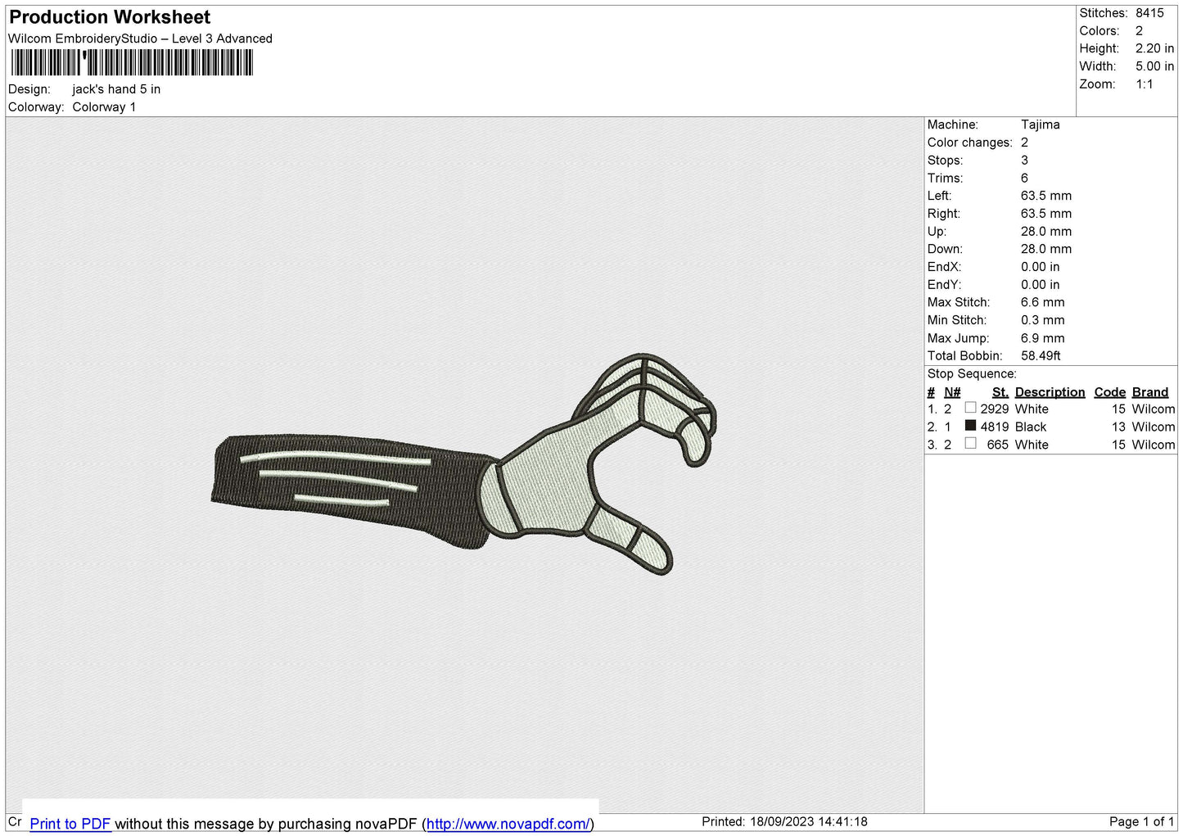Click the Height value '2.20 in'
This screenshot has width=1183, height=836.
click(1154, 48)
